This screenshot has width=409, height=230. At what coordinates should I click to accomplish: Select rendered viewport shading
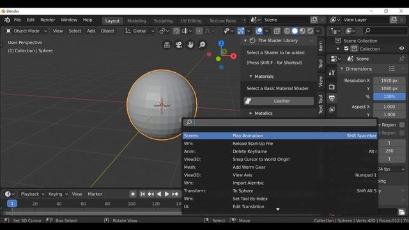coord(310,31)
